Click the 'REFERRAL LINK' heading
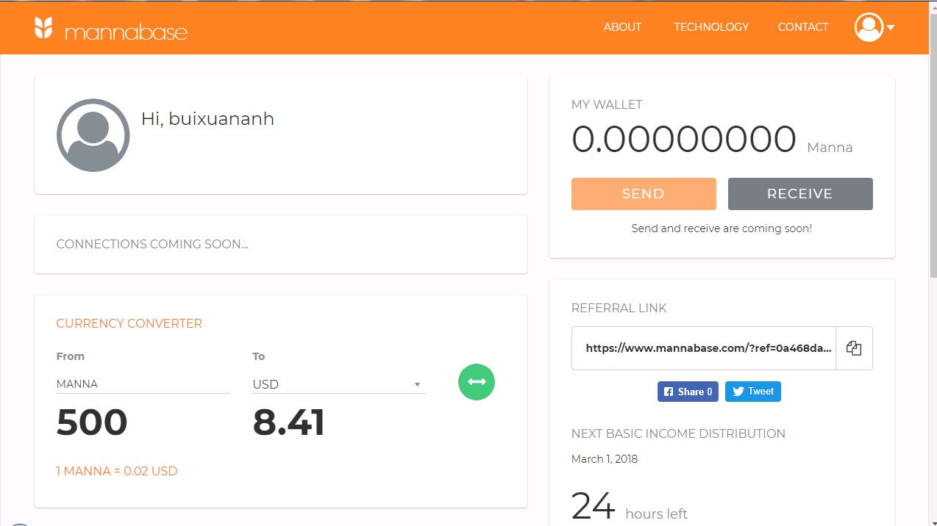This screenshot has height=526, width=937. point(619,308)
